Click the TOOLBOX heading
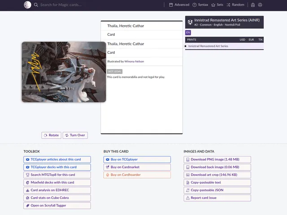This screenshot has width=287, height=215. pos(31,151)
